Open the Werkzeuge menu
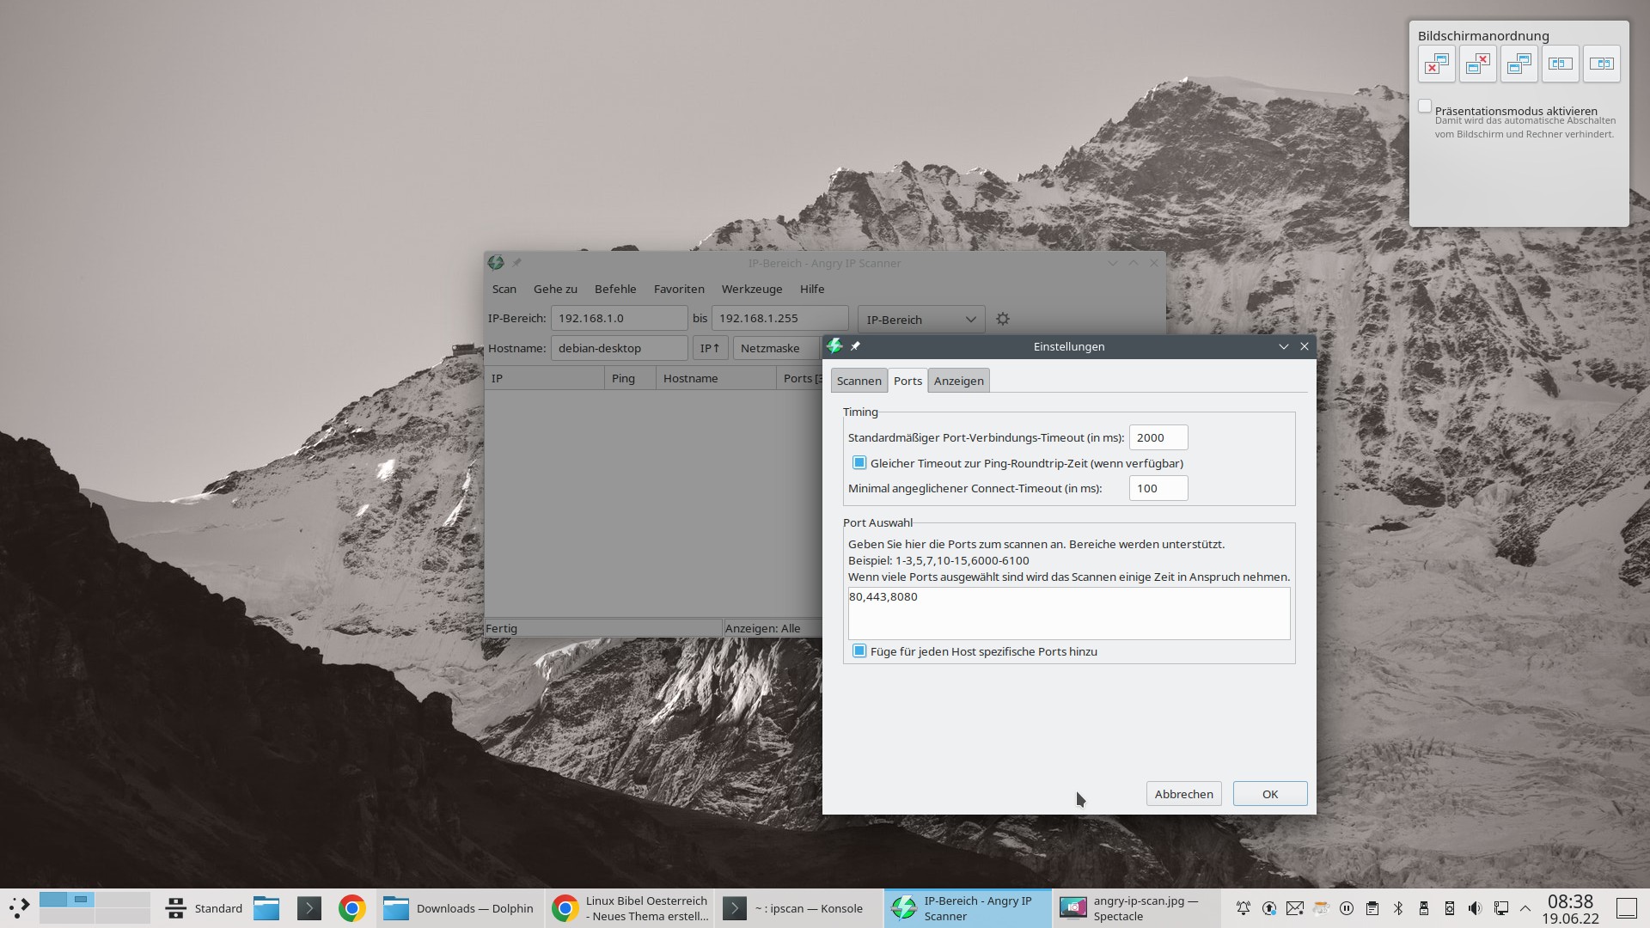The width and height of the screenshot is (1650, 928). [752, 289]
